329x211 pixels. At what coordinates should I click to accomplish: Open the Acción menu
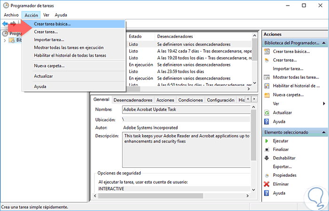point(31,15)
